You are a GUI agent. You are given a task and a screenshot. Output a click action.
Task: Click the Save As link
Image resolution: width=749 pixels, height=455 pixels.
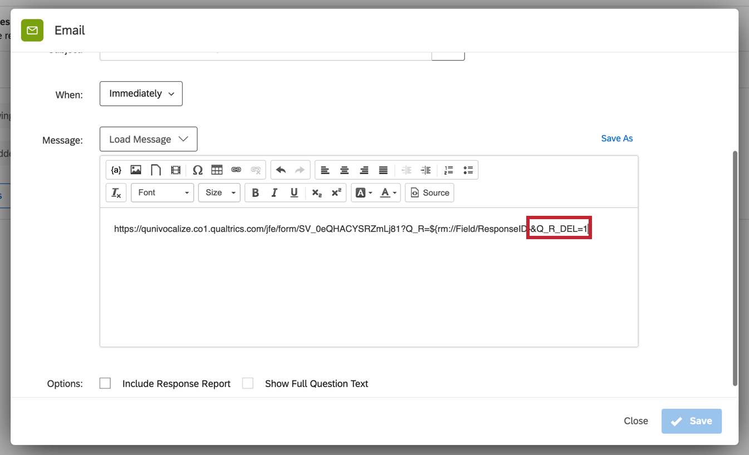(x=616, y=138)
